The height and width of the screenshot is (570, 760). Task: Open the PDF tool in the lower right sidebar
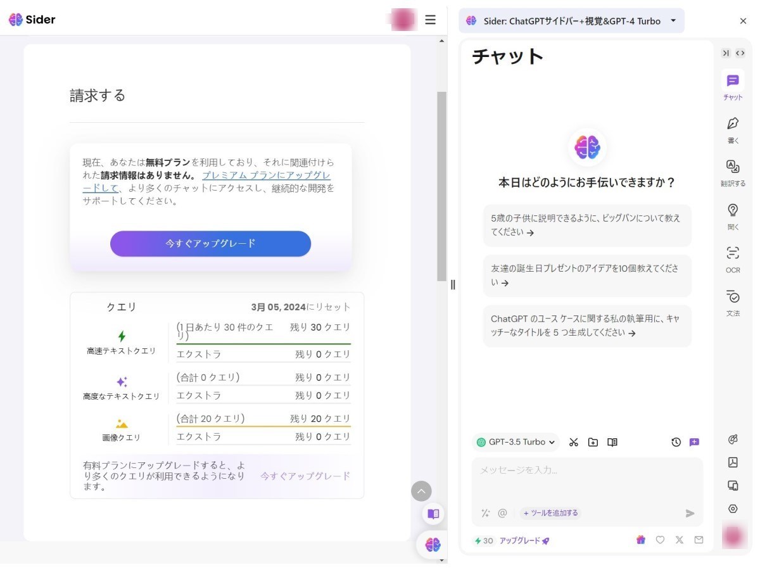733,463
